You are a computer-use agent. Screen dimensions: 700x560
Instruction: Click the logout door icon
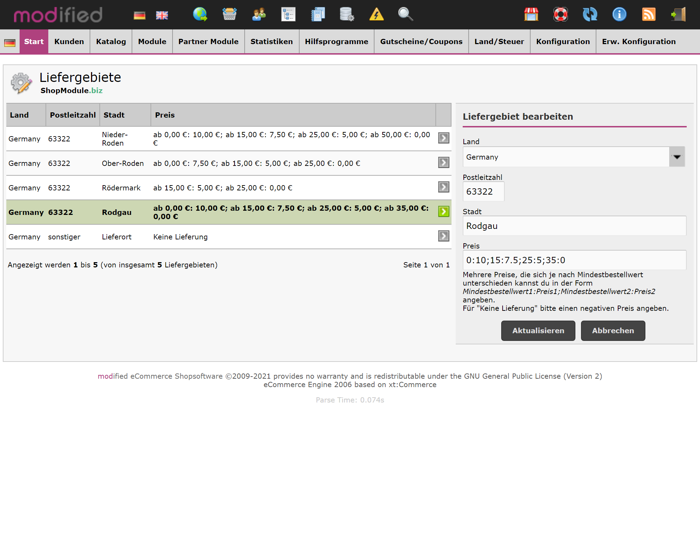pyautogui.click(x=678, y=14)
